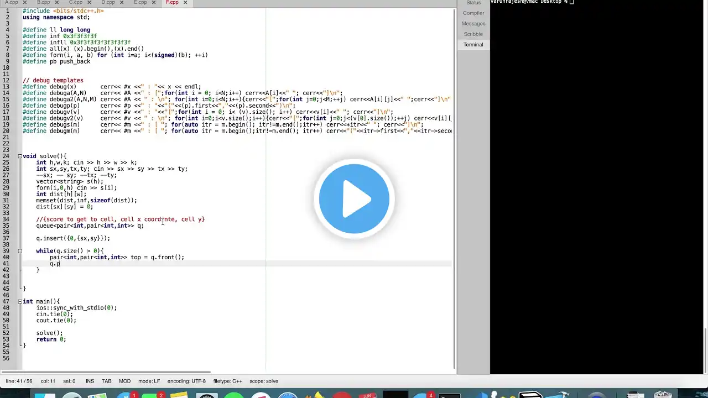This screenshot has width=708, height=398.
Task: Click the 'mode: LF' status entry
Action: 149,381
